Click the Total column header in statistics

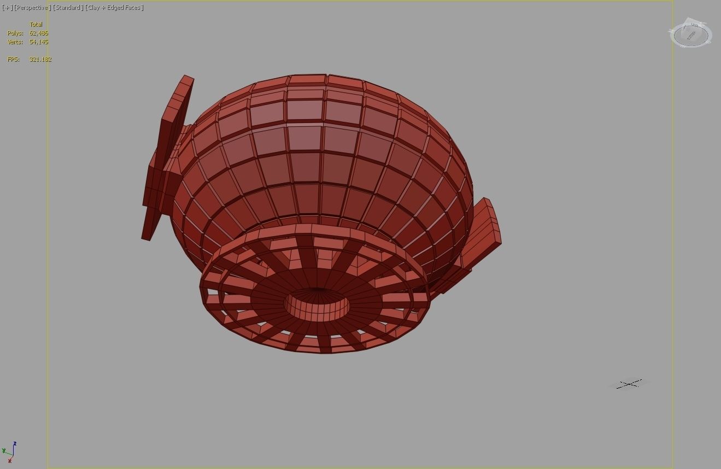tap(36, 24)
